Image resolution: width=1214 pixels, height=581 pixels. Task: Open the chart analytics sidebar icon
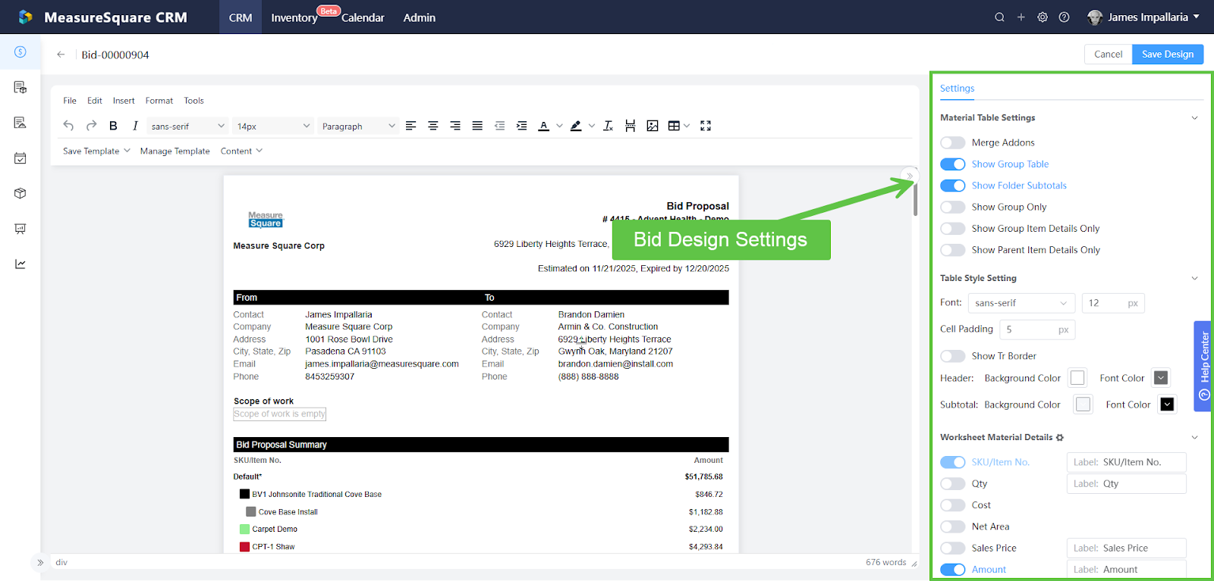pyautogui.click(x=20, y=264)
